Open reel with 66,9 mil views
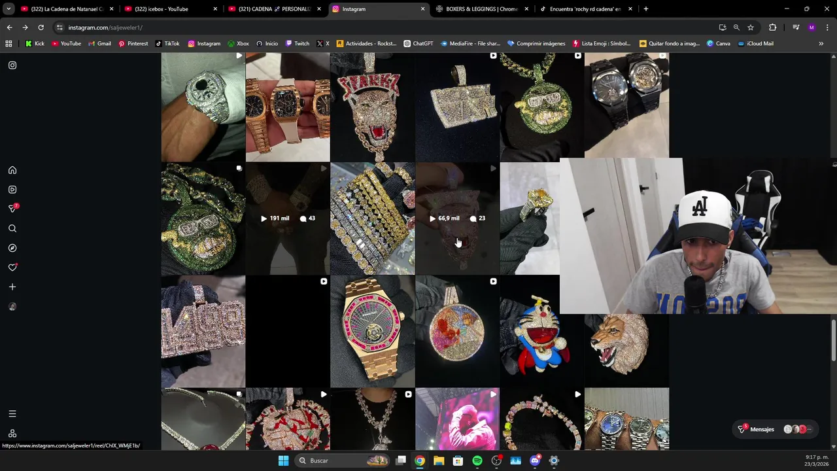The width and height of the screenshot is (837, 471). 457,218
